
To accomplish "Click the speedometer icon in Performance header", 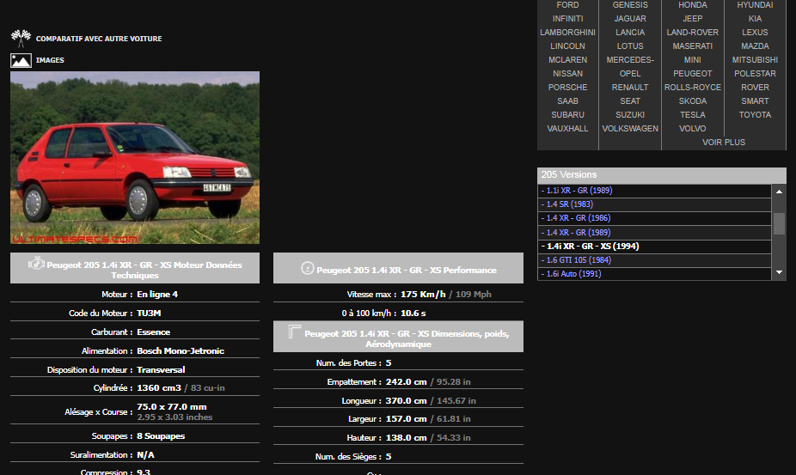I will [307, 268].
